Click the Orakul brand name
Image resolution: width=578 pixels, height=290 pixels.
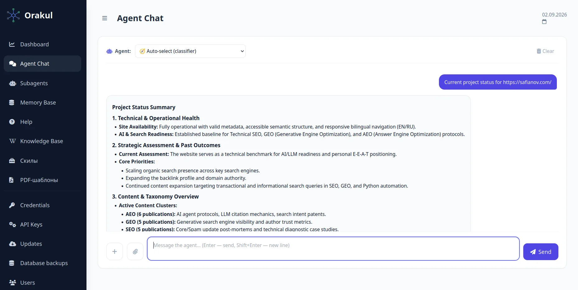pos(39,15)
